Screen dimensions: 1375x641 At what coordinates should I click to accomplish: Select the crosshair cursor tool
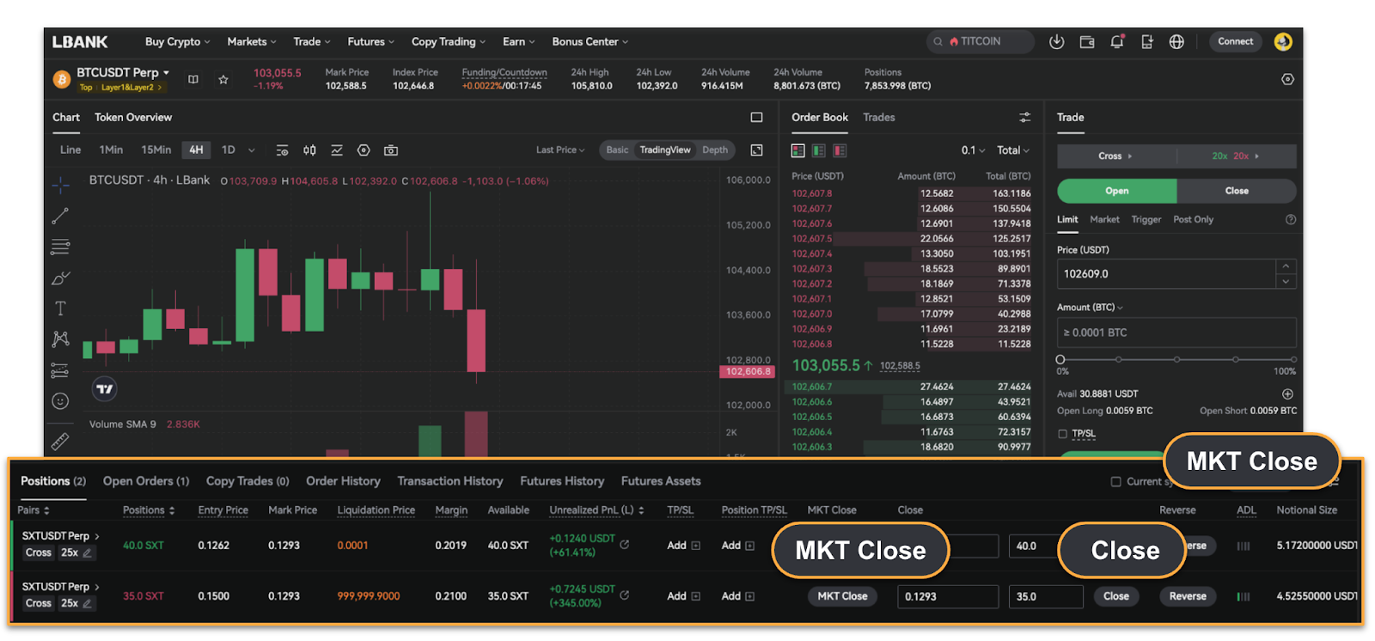tap(60, 185)
